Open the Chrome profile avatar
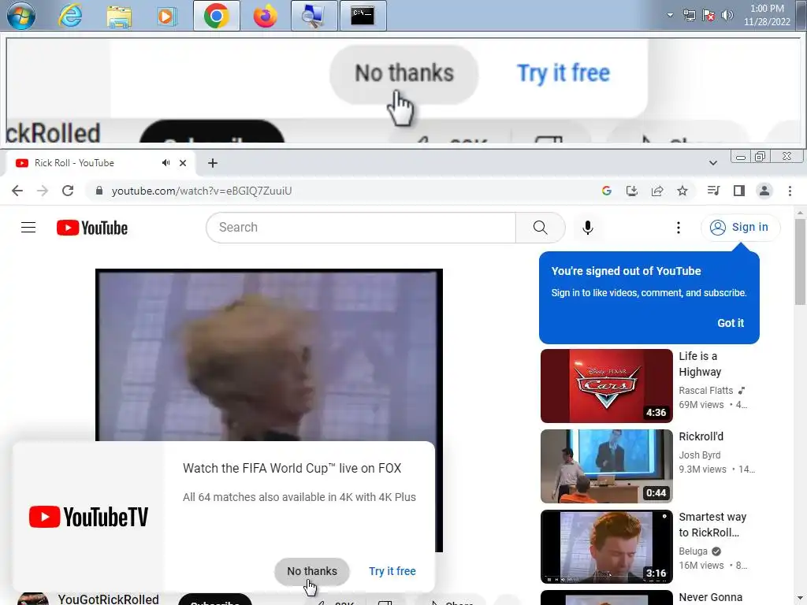 point(764,191)
